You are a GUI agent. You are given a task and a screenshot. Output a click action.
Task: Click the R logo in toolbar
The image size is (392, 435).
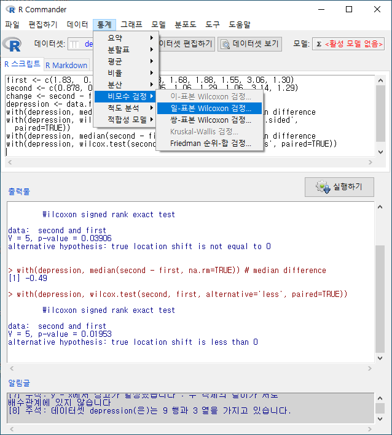(12, 44)
